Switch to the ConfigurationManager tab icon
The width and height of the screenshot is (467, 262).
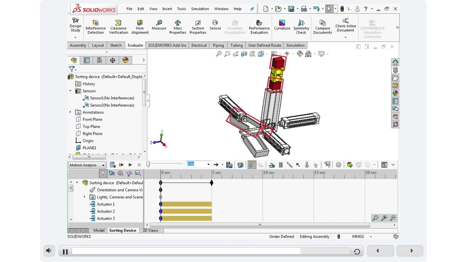99,60
